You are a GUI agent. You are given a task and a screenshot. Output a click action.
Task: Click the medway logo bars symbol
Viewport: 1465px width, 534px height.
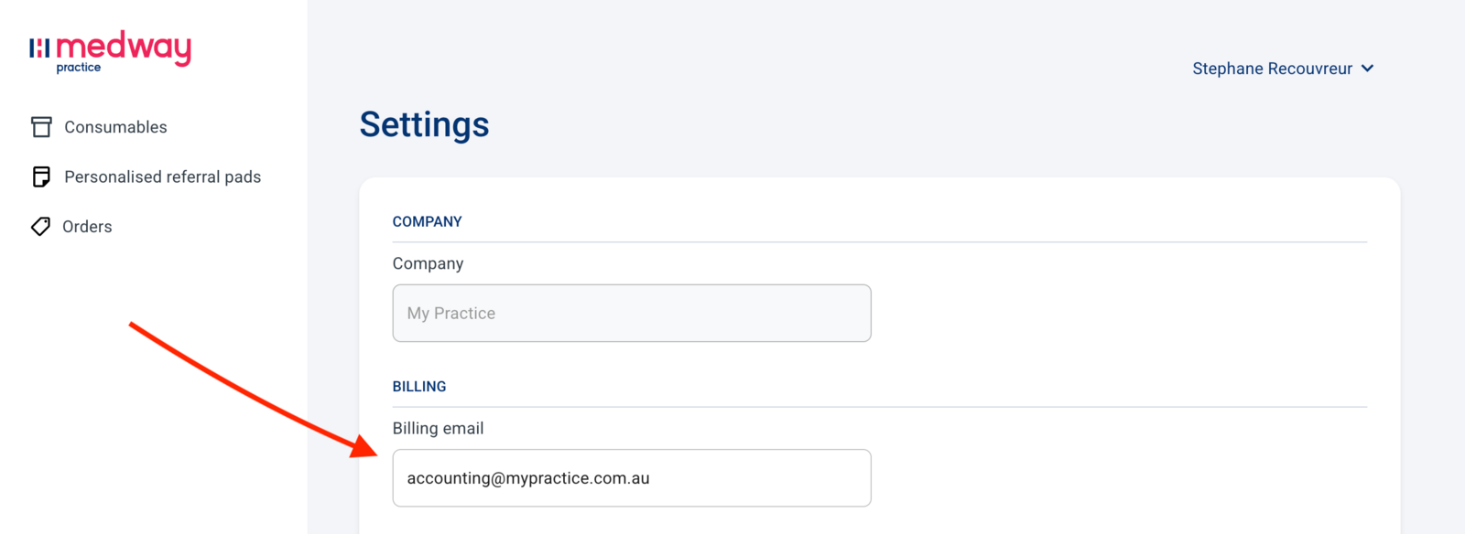point(39,48)
